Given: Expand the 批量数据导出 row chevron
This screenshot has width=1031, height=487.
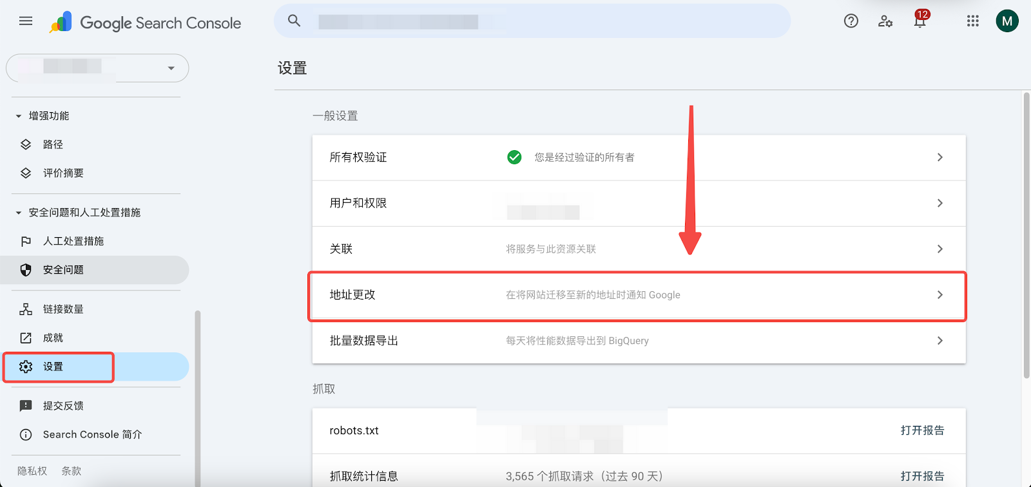Looking at the screenshot, I should click(940, 341).
